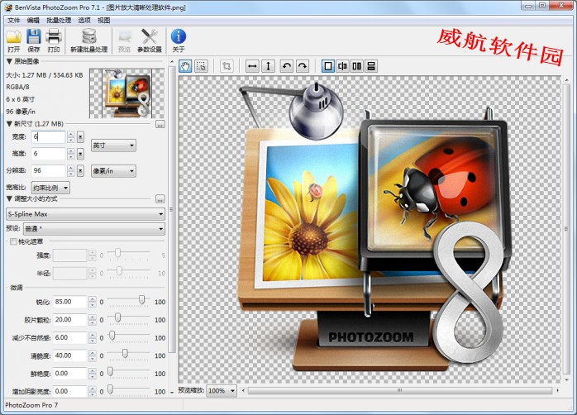Image resolution: width=577 pixels, height=415 pixels.
Task: Open the 调整大小的方式 section options button
Action: point(160,199)
